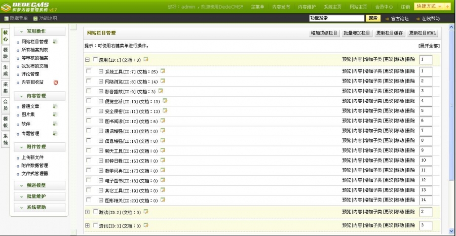Click the add icon next to 图片集
The image size is (456, 236).
(55, 114)
